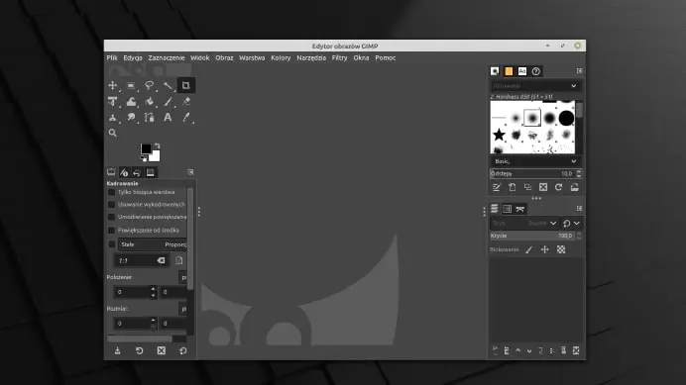Delete the selected brush
Image resolution: width=686 pixels, height=385 pixels.
[x=543, y=187]
